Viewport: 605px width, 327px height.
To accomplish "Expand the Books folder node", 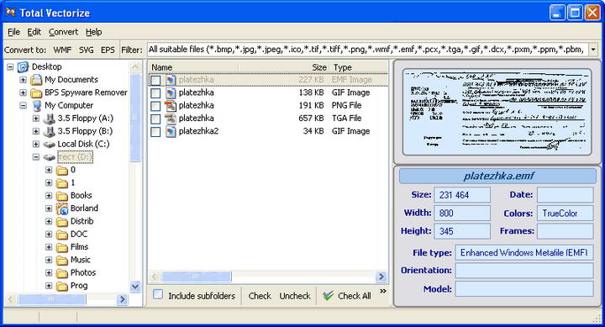I will pyautogui.click(x=49, y=196).
